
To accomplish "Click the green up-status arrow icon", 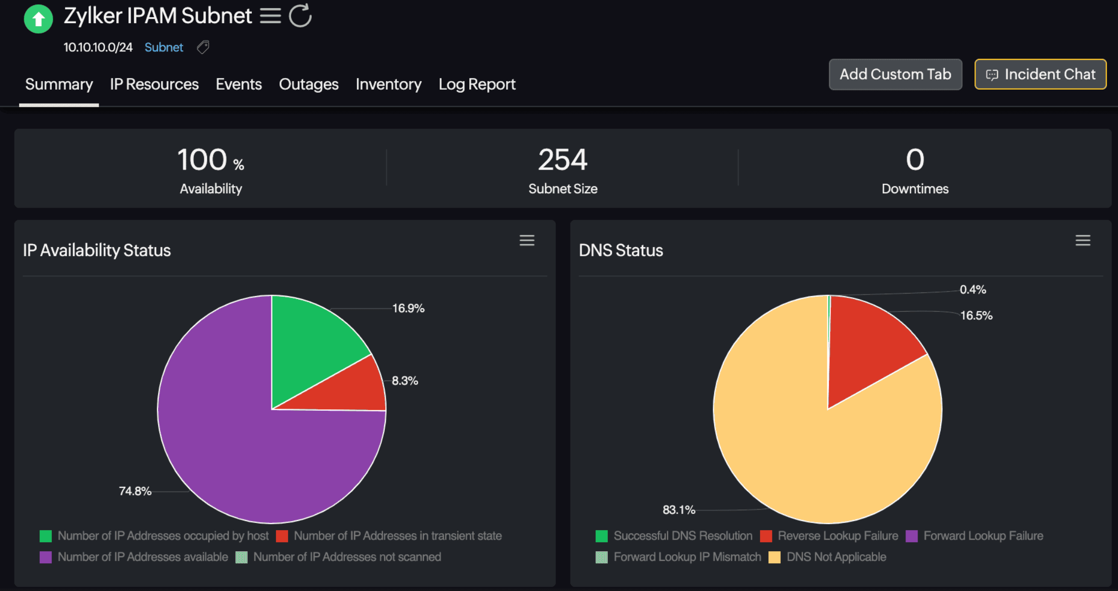I will [38, 19].
